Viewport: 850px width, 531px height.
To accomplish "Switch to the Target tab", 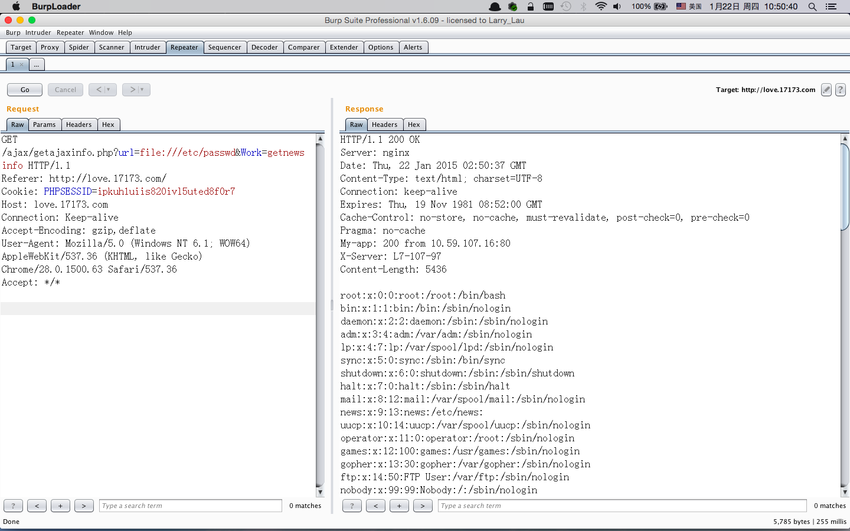I will click(21, 47).
